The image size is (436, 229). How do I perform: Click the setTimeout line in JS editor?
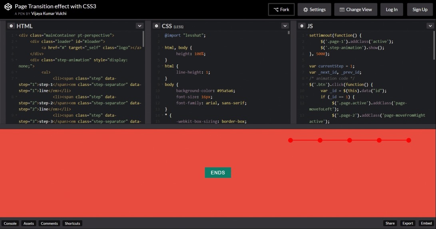coord(335,35)
